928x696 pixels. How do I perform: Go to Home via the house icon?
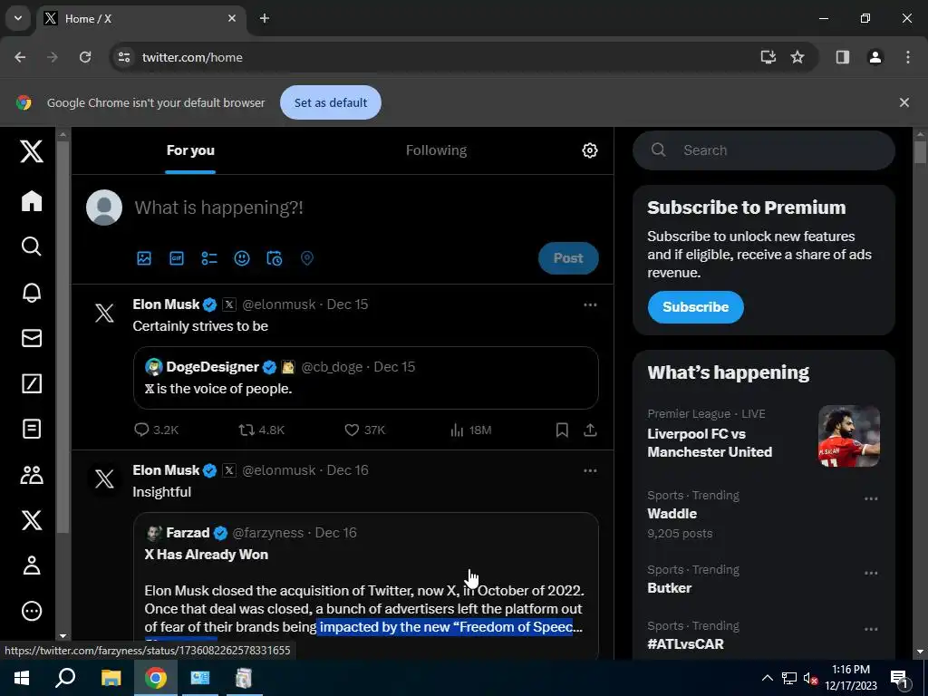click(32, 200)
